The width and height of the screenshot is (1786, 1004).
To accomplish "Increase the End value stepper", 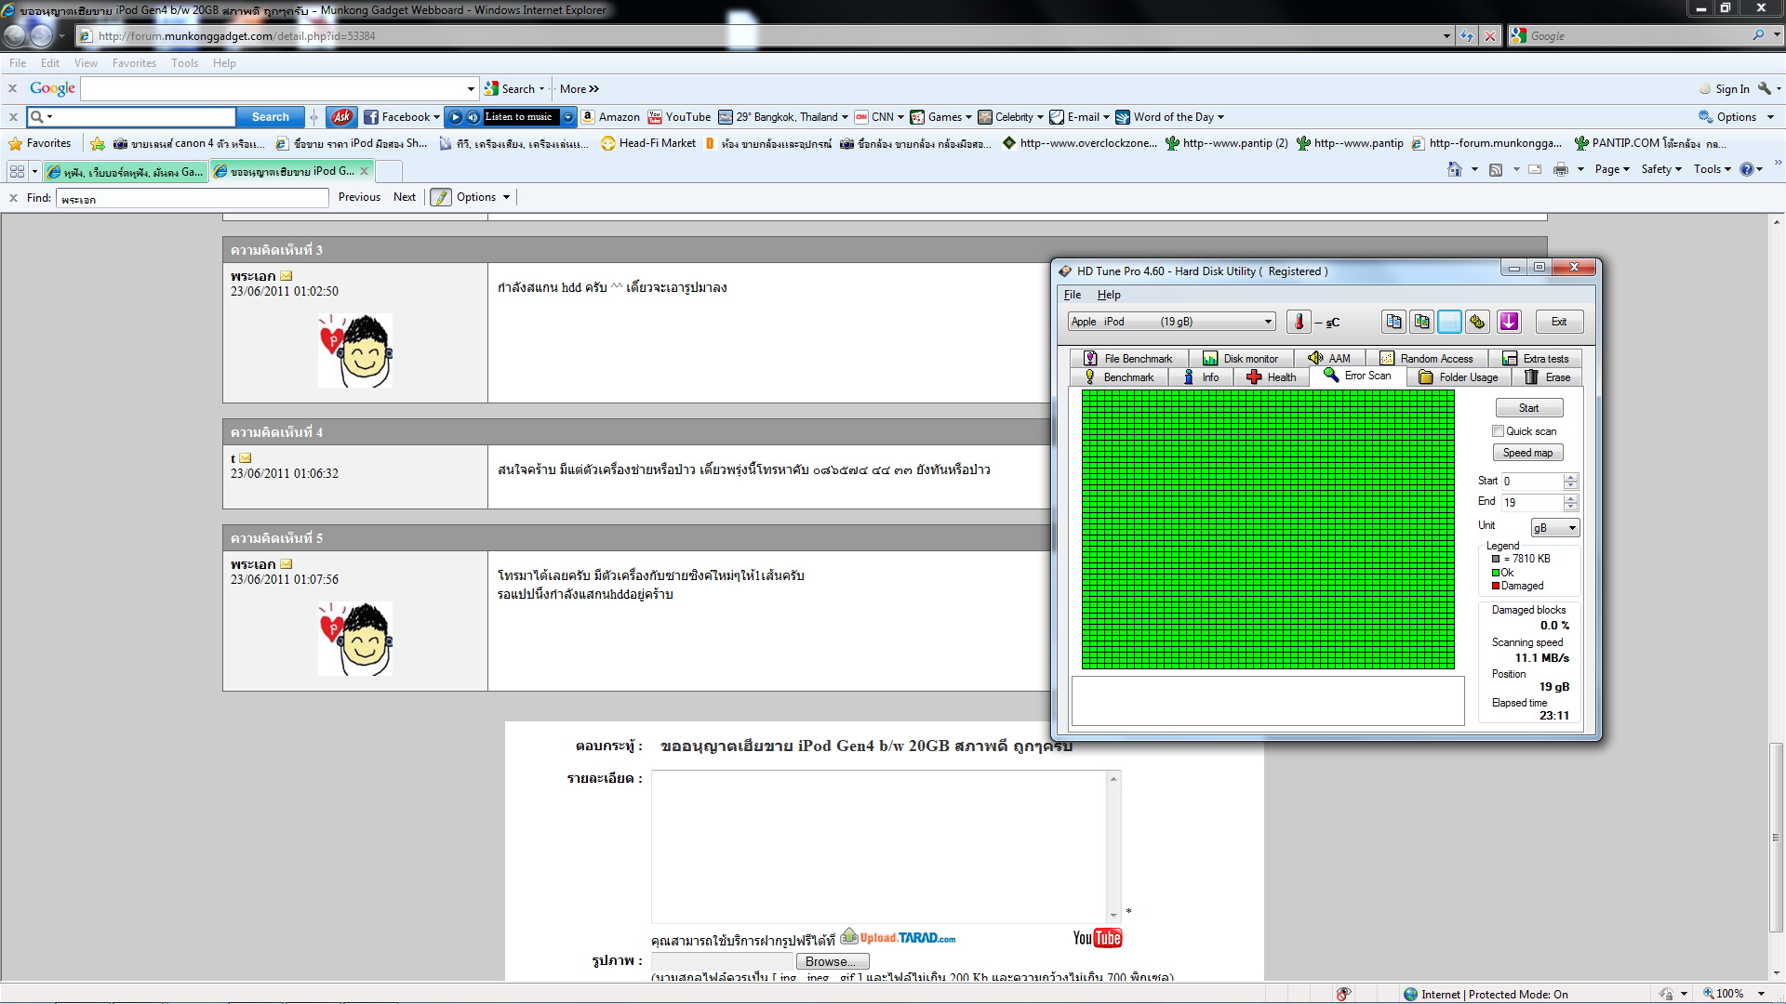I will 1570,498.
